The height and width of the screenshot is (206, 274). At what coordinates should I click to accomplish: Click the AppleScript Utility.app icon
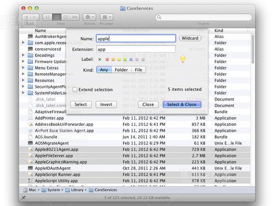(x=30, y=181)
